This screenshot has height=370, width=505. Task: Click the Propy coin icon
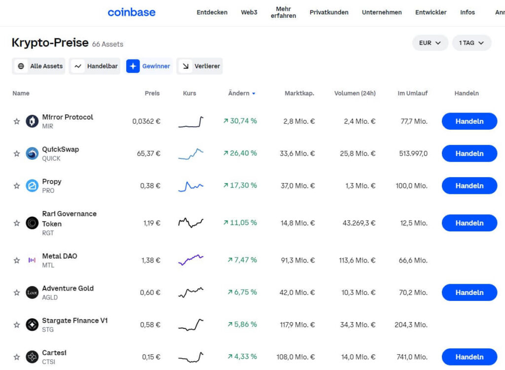pyautogui.click(x=32, y=186)
